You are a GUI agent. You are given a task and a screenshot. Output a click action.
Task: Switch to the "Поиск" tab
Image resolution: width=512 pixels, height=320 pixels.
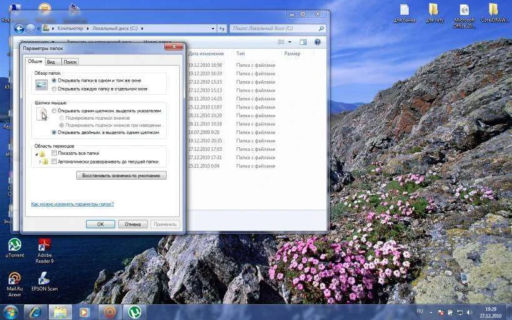[x=70, y=62]
